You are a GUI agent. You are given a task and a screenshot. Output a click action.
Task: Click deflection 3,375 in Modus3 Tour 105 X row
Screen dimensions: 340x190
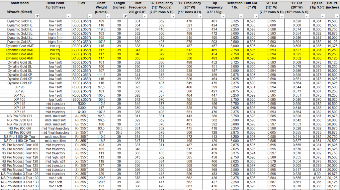(235, 153)
